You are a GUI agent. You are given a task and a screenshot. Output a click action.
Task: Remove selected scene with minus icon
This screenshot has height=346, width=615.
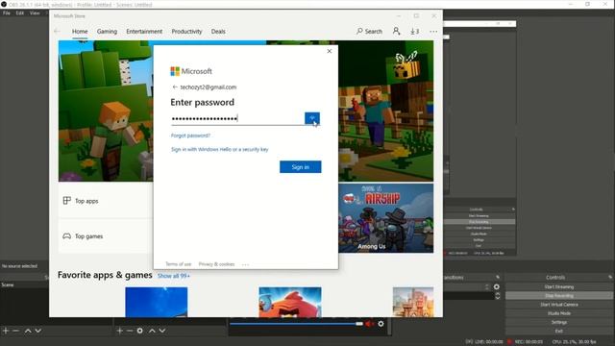pos(16,331)
